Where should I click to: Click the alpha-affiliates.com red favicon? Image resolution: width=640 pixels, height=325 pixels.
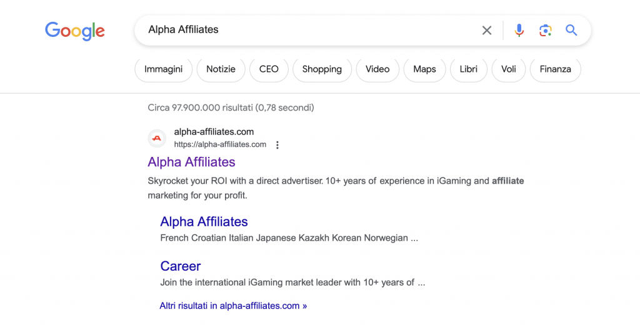click(x=157, y=138)
